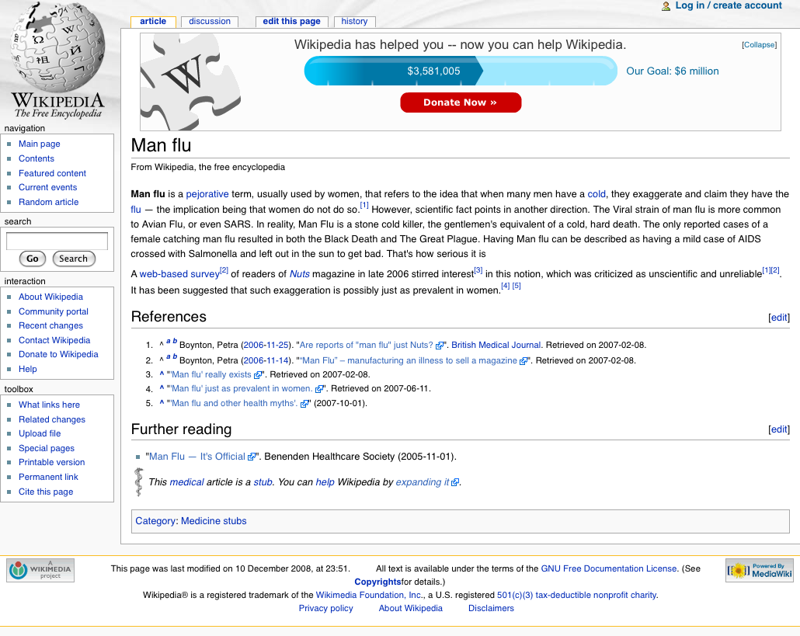
Task: Switch to the discussion tab
Action: coord(210,22)
